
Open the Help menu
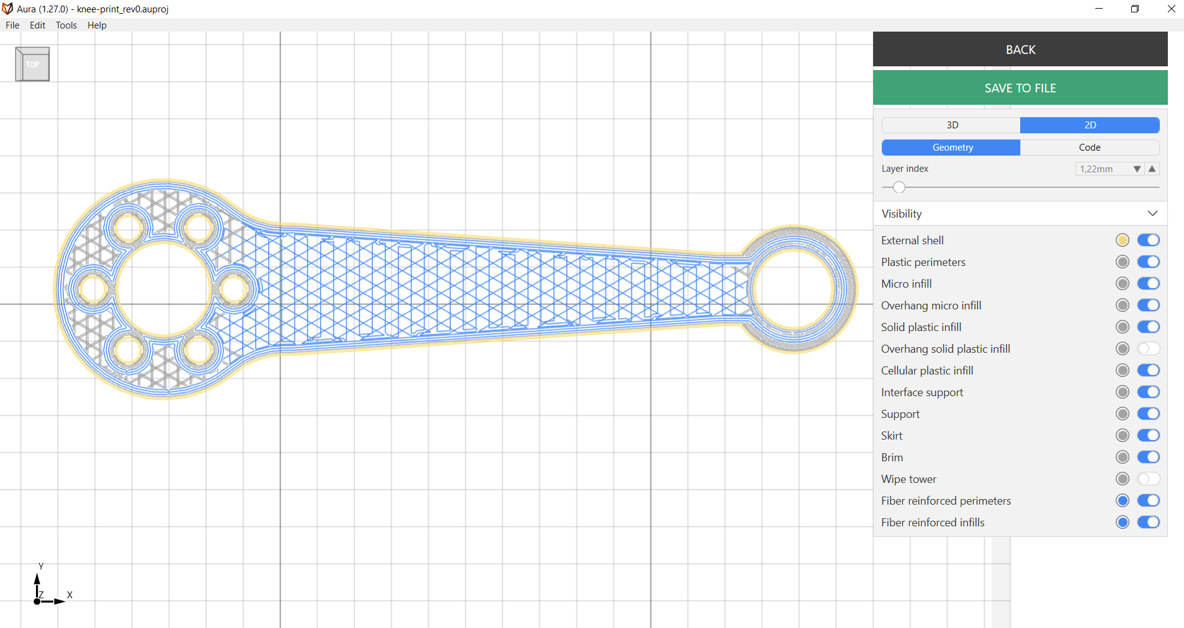pos(97,25)
